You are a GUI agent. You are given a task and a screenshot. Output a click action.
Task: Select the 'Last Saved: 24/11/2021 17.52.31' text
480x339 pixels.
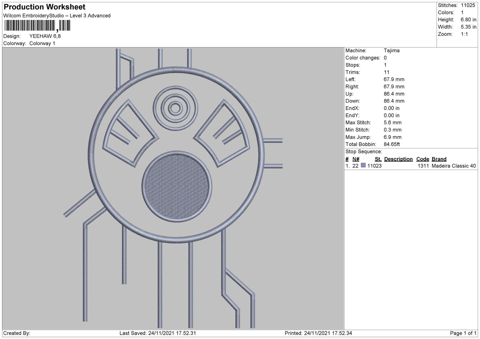click(x=158, y=333)
